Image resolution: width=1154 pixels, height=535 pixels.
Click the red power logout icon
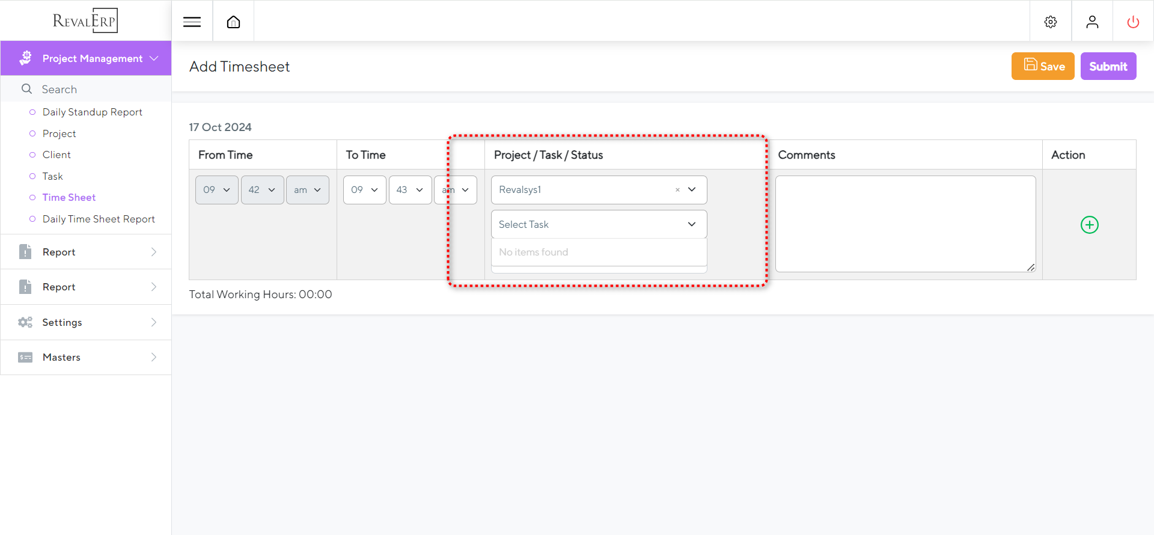tap(1133, 22)
